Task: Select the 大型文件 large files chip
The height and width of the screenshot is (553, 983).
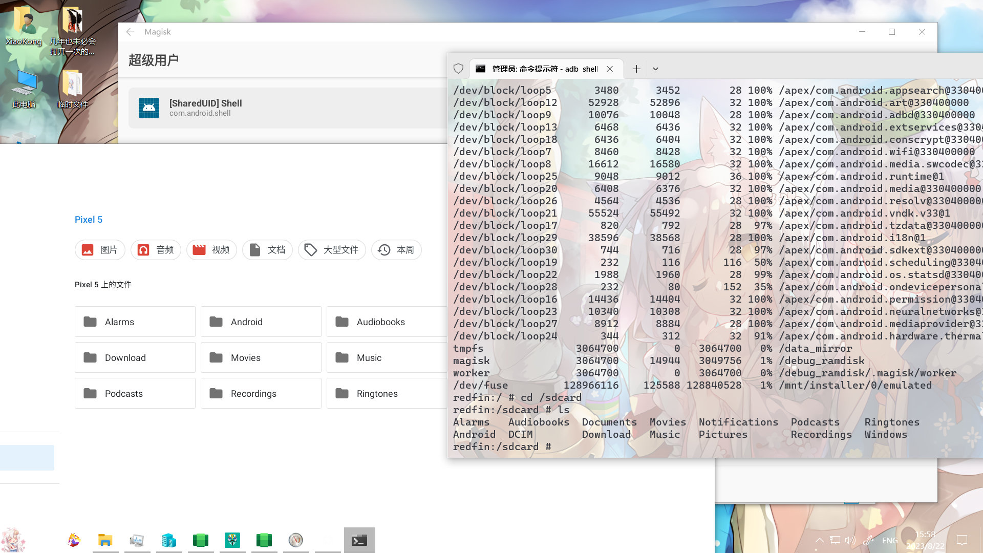Action: click(332, 250)
